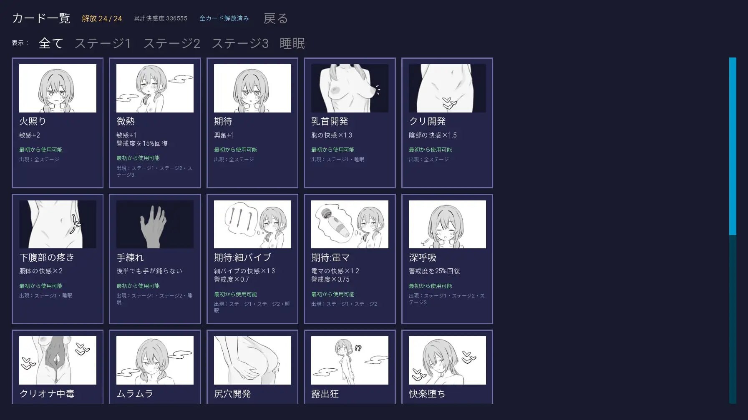This screenshot has width=748, height=420.
Task: Click the 後半でも手が鈍らない description
Action: pos(149,271)
